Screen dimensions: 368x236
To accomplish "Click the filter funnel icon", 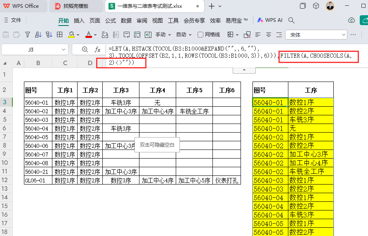I will coord(28,35).
